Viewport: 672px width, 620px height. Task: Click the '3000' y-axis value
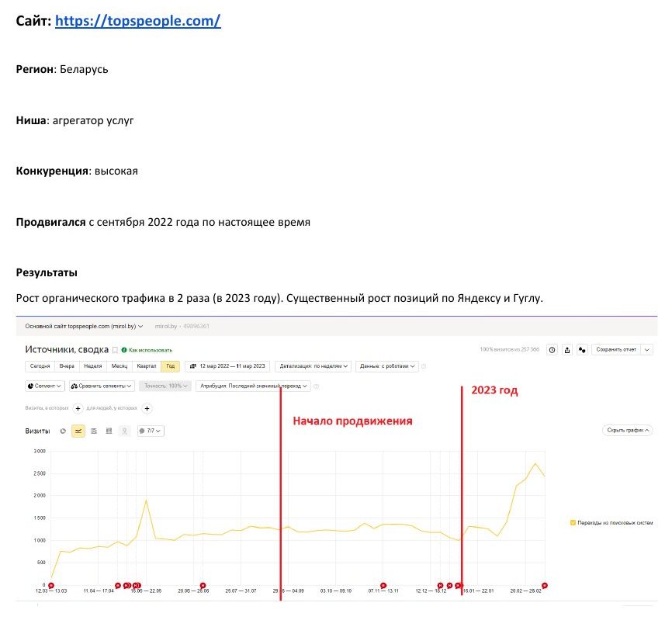coord(40,451)
